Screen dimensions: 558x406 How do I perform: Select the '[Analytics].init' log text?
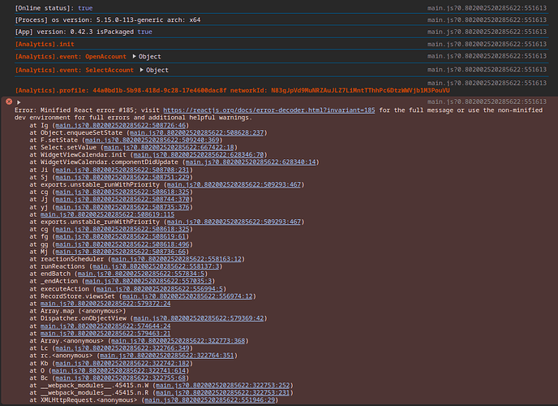pos(45,44)
